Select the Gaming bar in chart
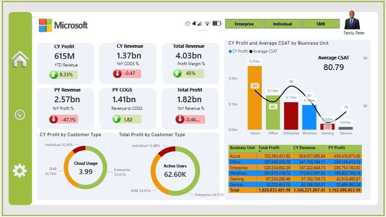386x217 pixels. pyautogui.click(x=327, y=127)
